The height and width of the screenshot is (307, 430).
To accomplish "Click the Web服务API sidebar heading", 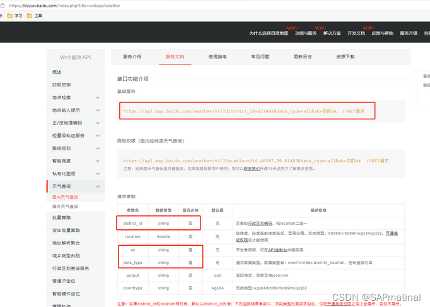I will [76, 57].
